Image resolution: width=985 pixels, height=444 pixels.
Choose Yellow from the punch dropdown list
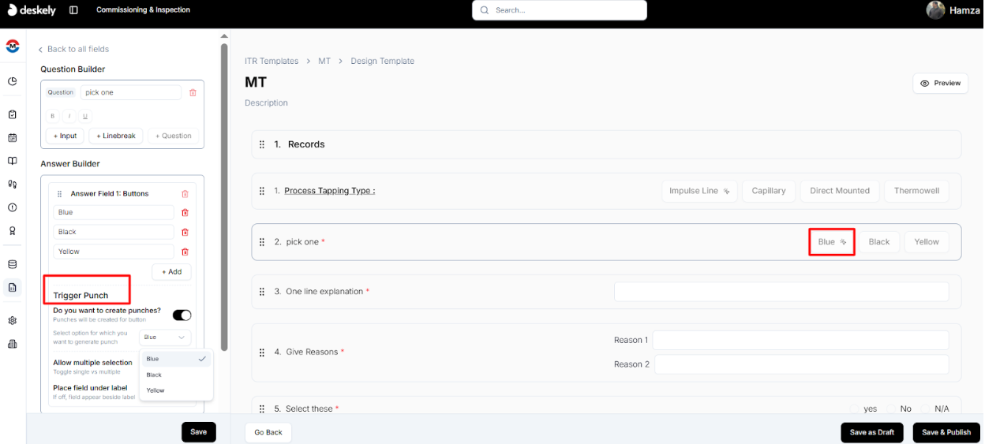point(155,390)
